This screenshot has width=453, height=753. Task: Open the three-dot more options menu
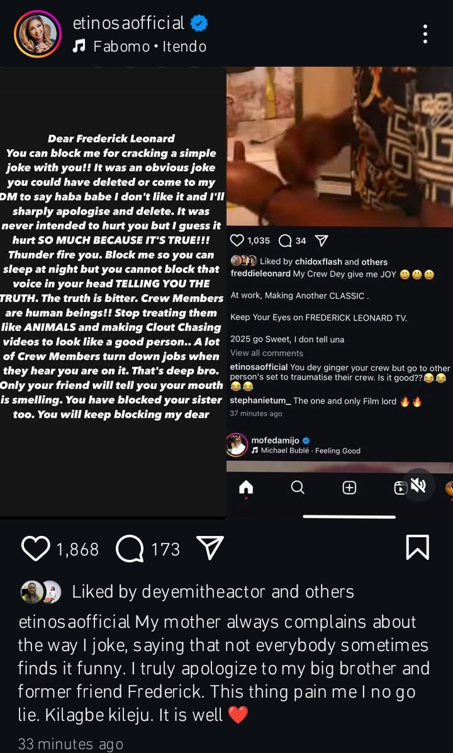[x=425, y=34]
